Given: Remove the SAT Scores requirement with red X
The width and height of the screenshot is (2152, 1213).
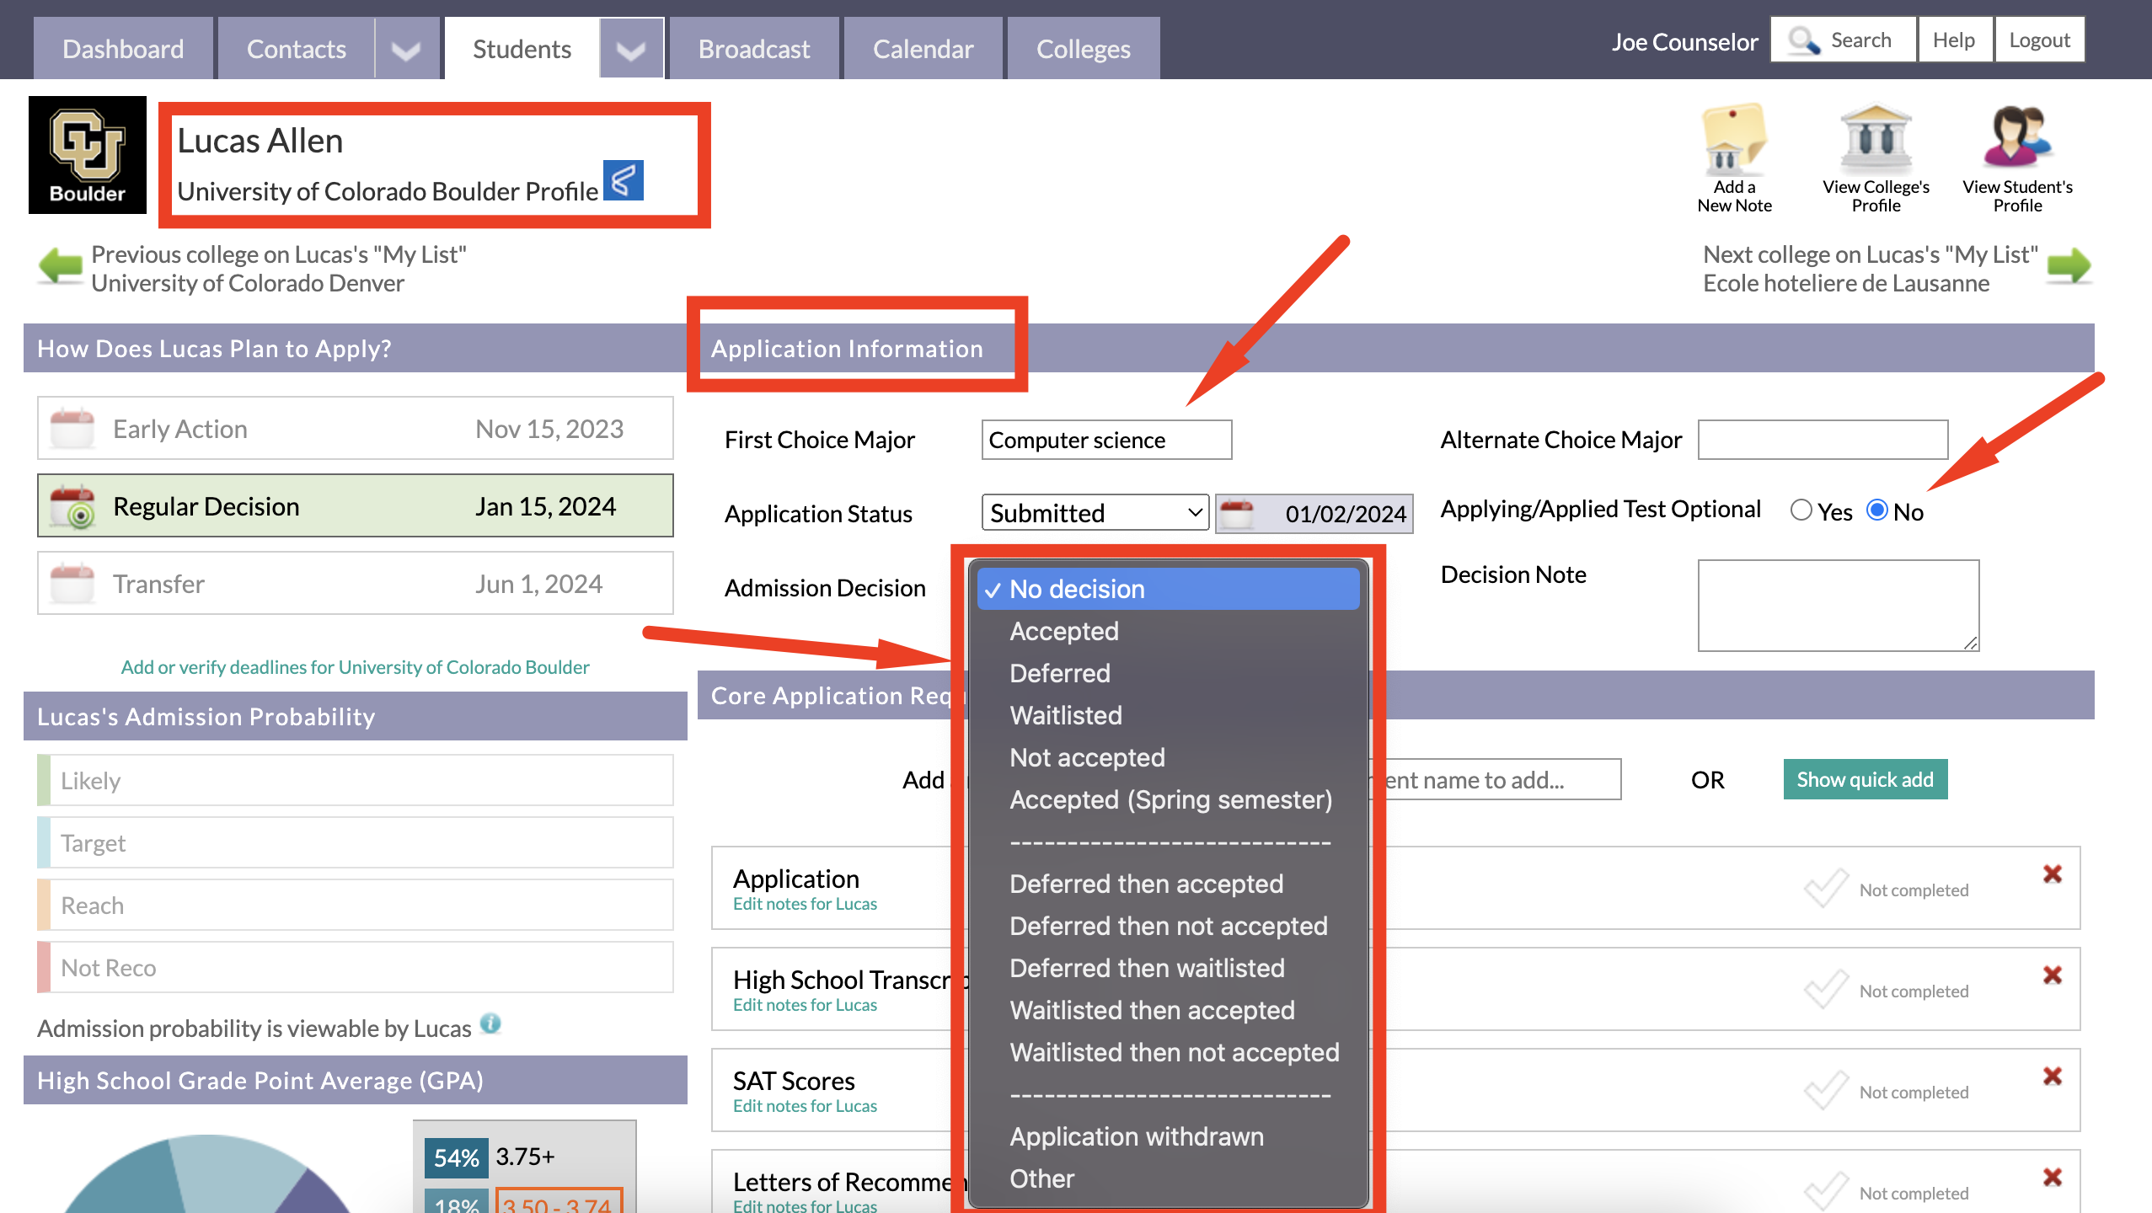Looking at the screenshot, I should pyautogui.click(x=2052, y=1076).
